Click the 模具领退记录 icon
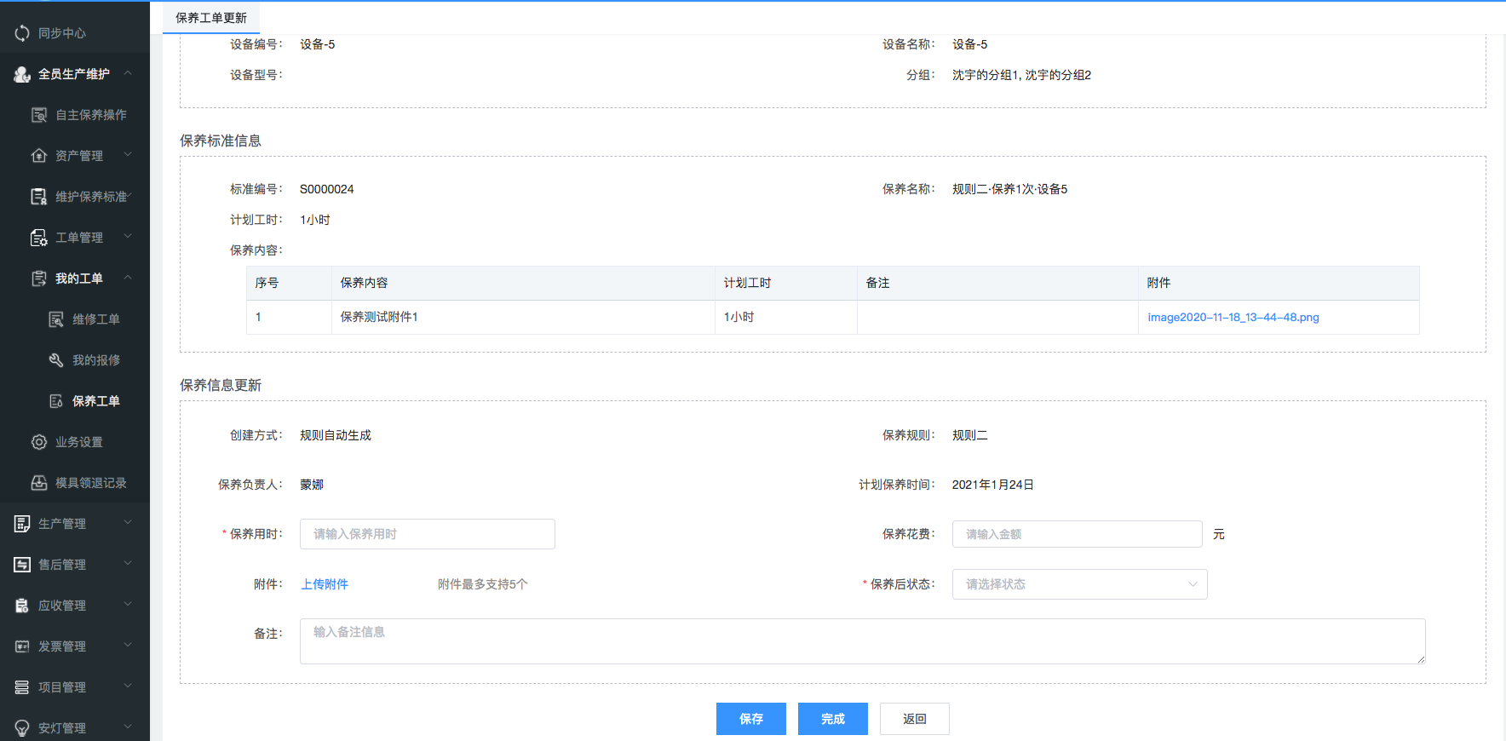This screenshot has height=741, width=1506. (x=39, y=483)
